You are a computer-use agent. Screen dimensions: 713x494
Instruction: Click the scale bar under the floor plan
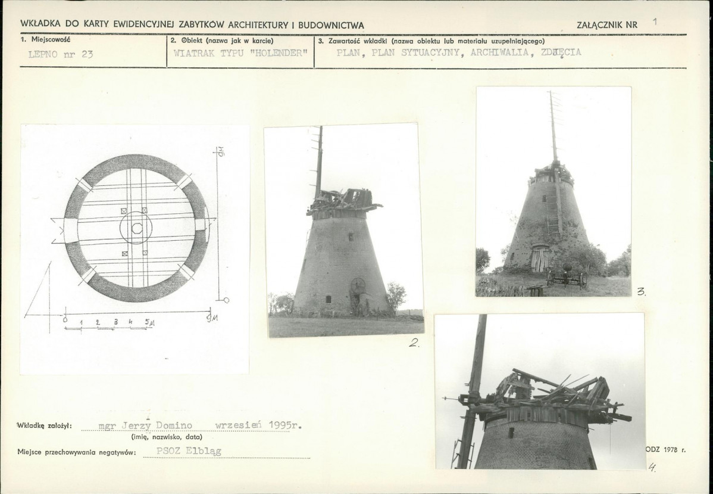109,324
